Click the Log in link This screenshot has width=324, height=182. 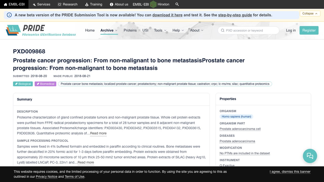291,30
